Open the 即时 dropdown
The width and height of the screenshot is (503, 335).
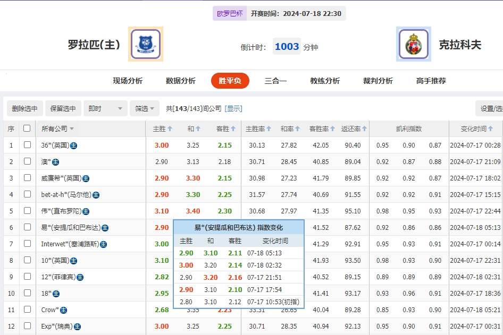[x=105, y=108]
